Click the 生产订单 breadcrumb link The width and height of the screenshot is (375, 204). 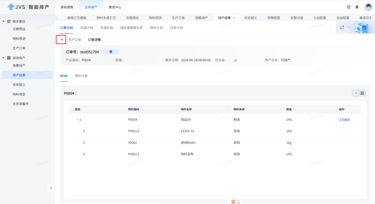tap(75, 40)
